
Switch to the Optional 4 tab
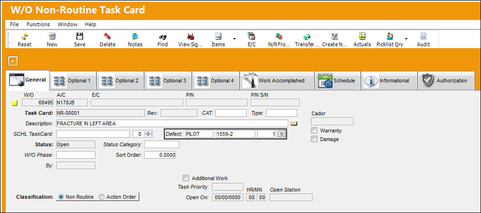pos(216,81)
